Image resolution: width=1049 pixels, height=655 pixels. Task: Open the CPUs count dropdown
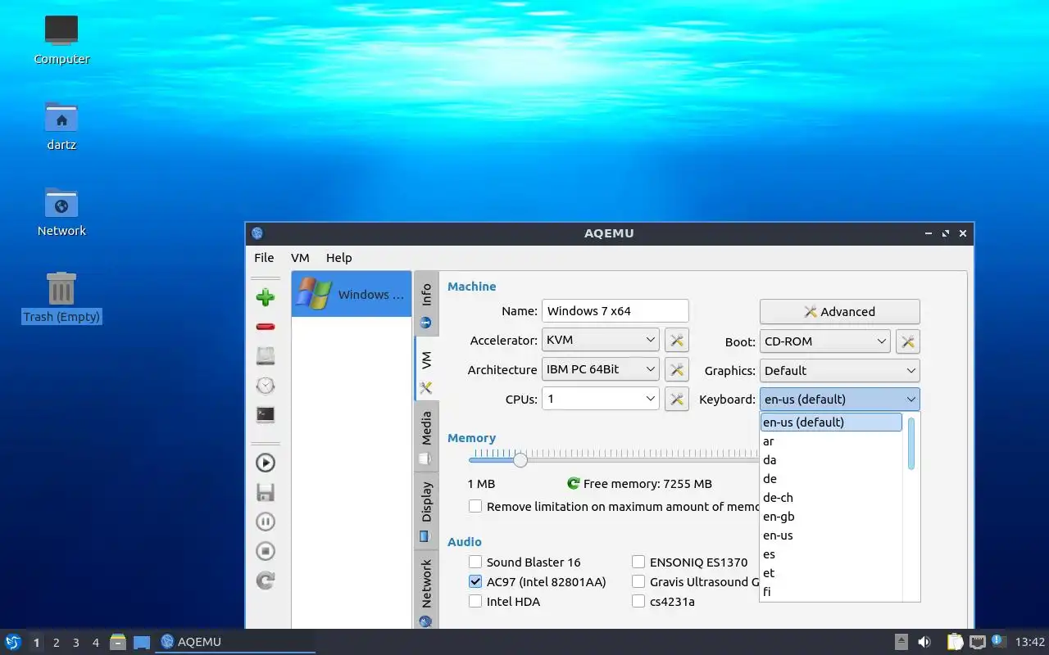tap(601, 399)
